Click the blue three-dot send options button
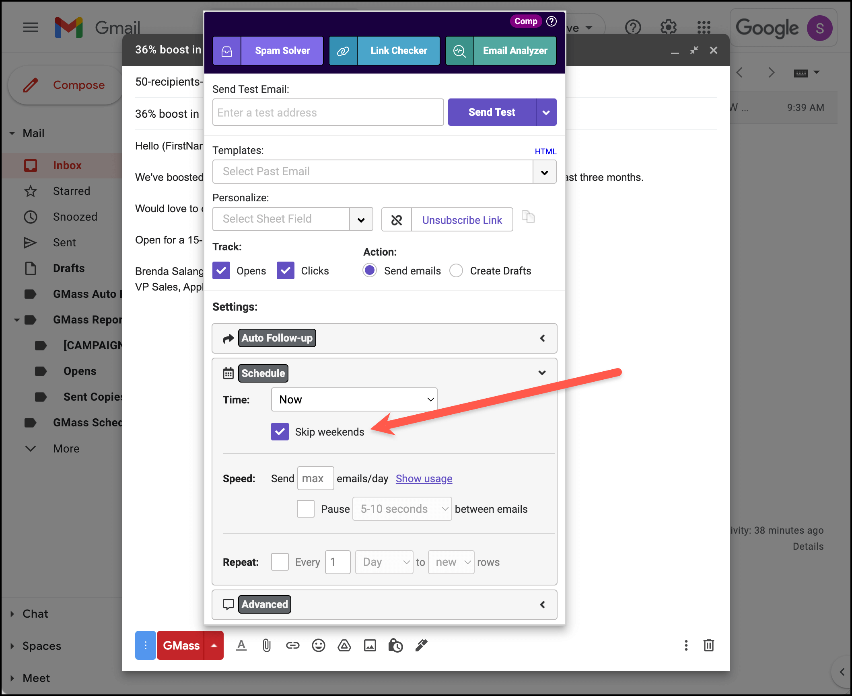The height and width of the screenshot is (696, 852). pyautogui.click(x=146, y=645)
